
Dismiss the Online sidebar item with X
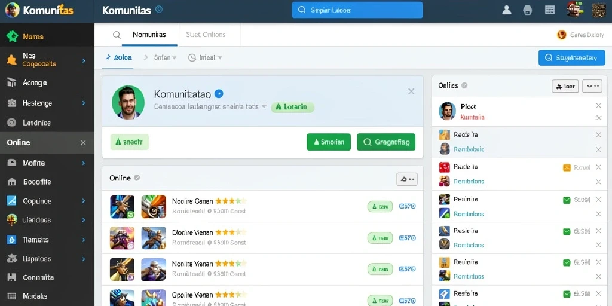coord(83,143)
